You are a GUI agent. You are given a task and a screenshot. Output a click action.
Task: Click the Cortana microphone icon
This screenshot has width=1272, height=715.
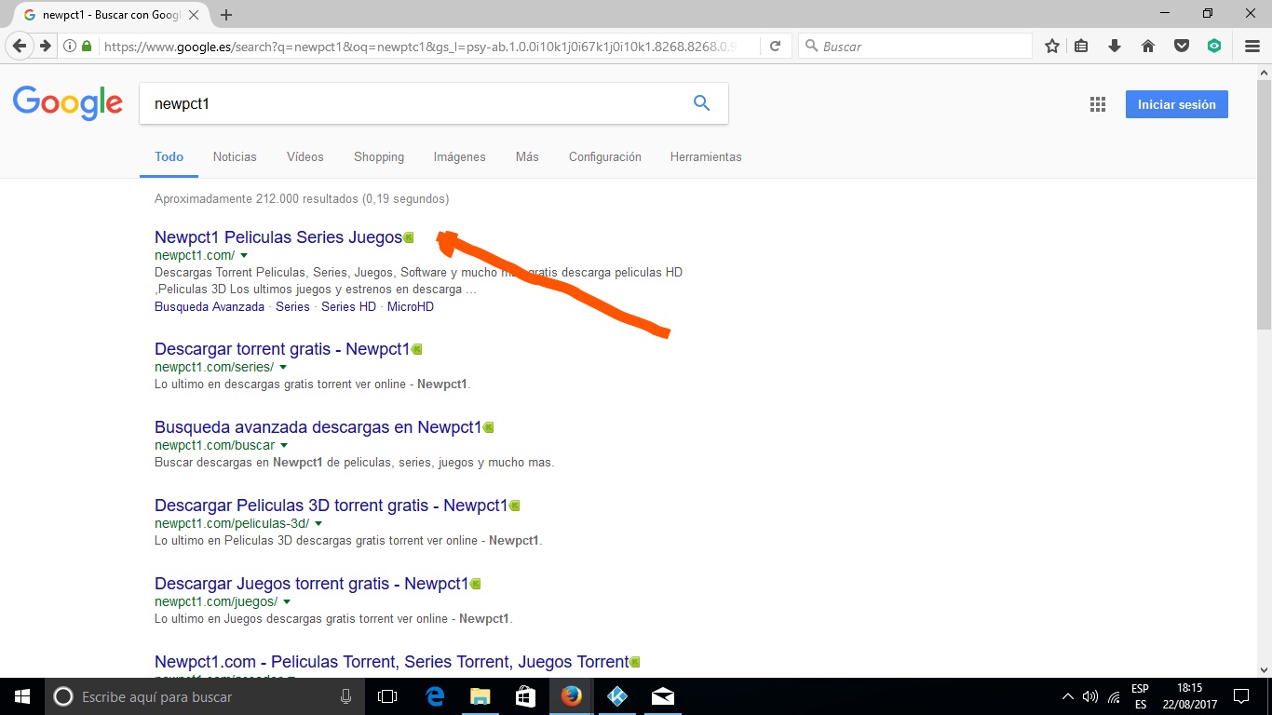pyautogui.click(x=346, y=696)
